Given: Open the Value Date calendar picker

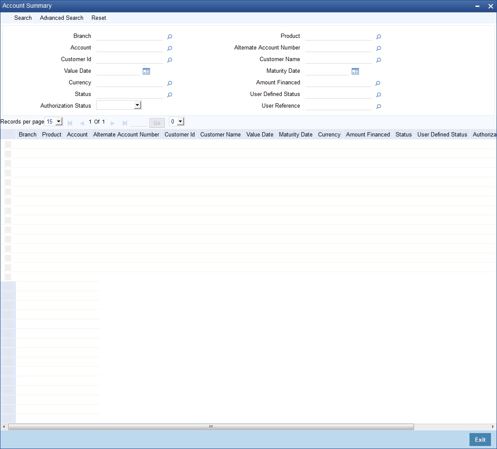Looking at the screenshot, I should pyautogui.click(x=146, y=71).
